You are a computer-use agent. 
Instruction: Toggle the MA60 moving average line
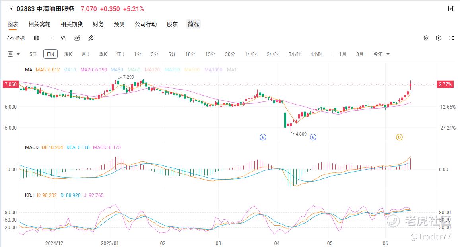(134, 70)
